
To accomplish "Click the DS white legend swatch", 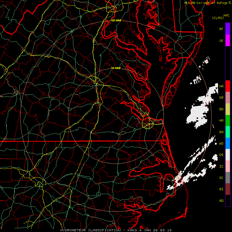I will point(228,155).
